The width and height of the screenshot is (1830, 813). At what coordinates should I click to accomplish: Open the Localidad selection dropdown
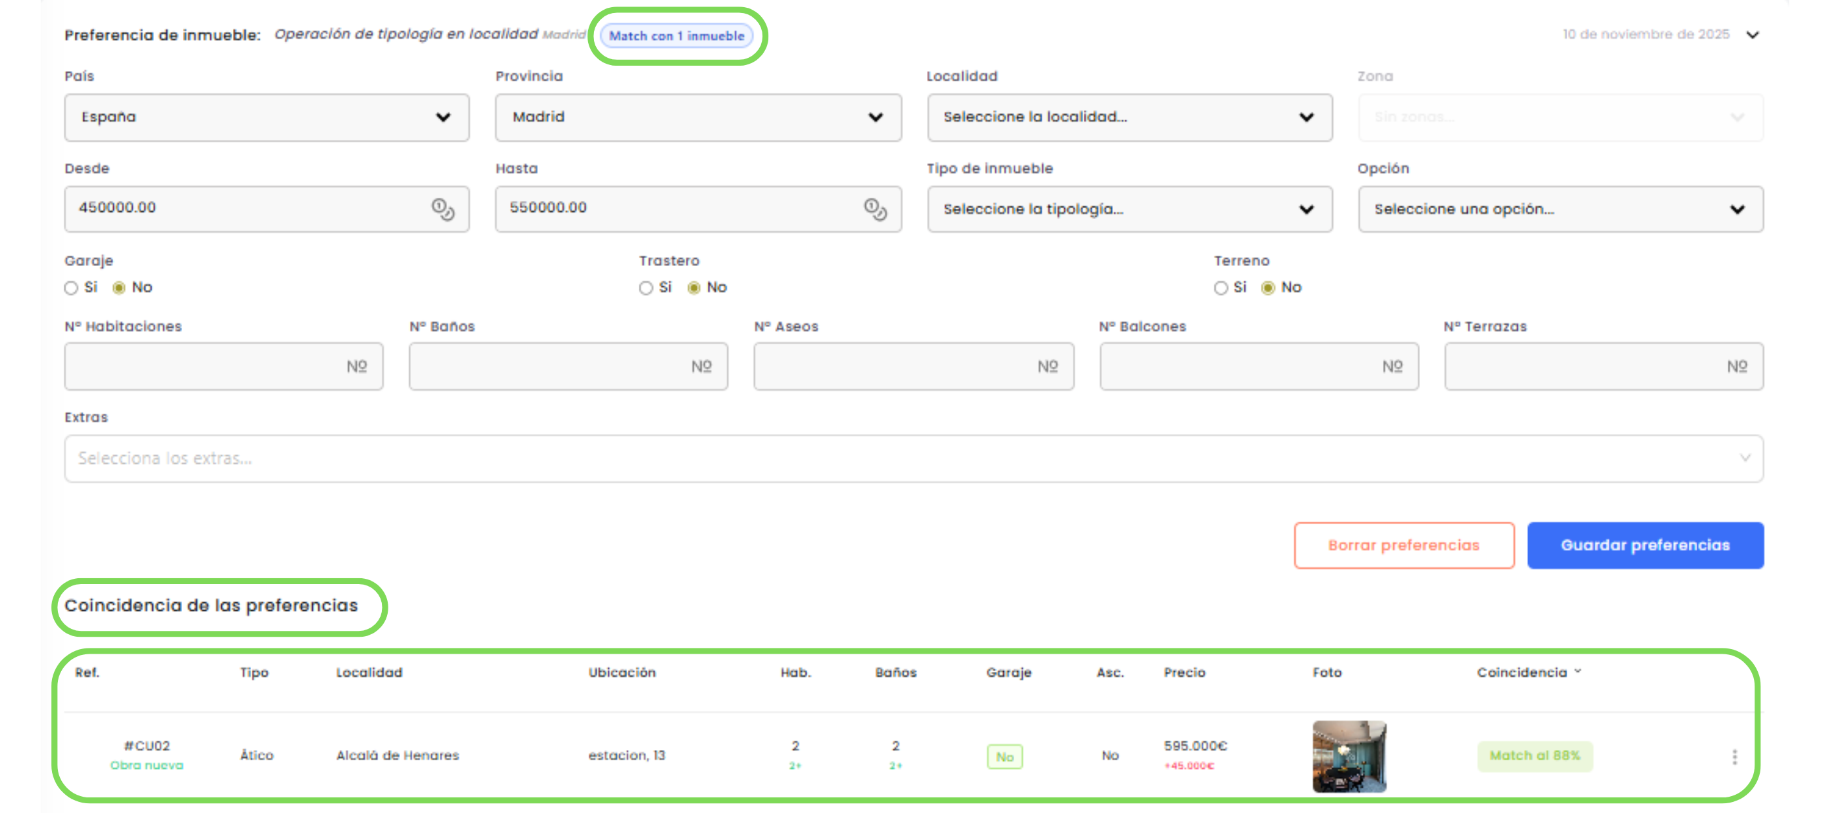(x=1129, y=117)
